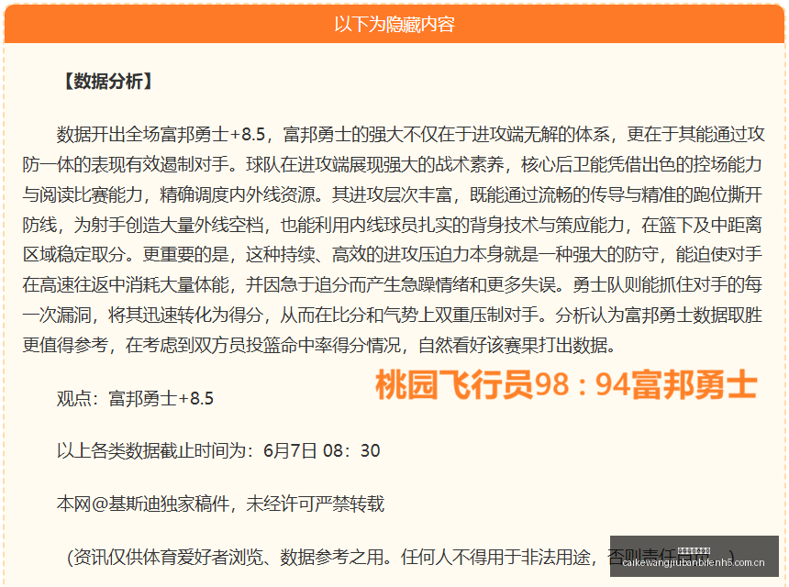Click the line starting 一次漏洞，将其迅速转化为得分
Screen dimensions: 789x587
pyautogui.click(x=392, y=315)
